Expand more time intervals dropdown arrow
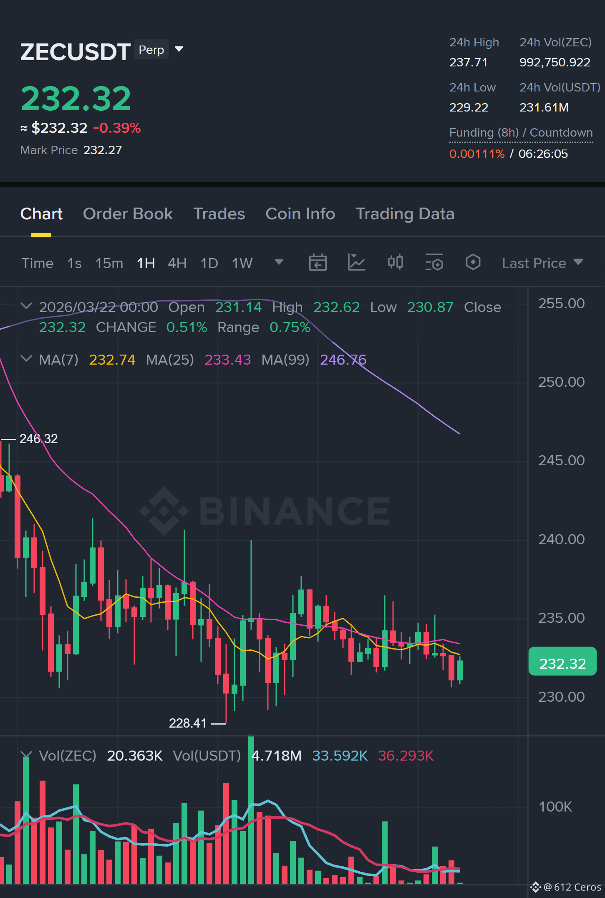This screenshot has height=898, width=605. tap(279, 262)
